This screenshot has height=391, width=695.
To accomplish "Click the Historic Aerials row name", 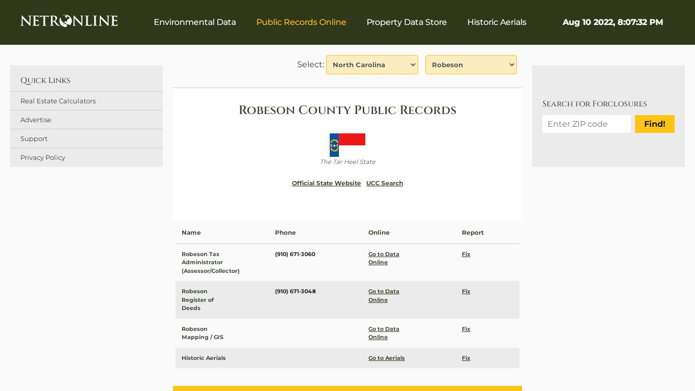I will (204, 358).
